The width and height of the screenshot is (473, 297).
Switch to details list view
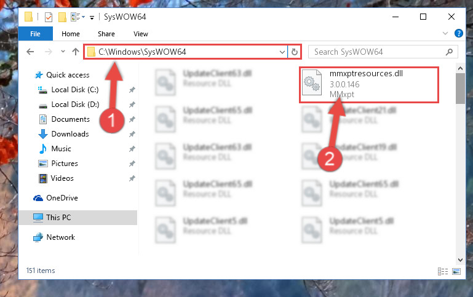pyautogui.click(x=443, y=271)
